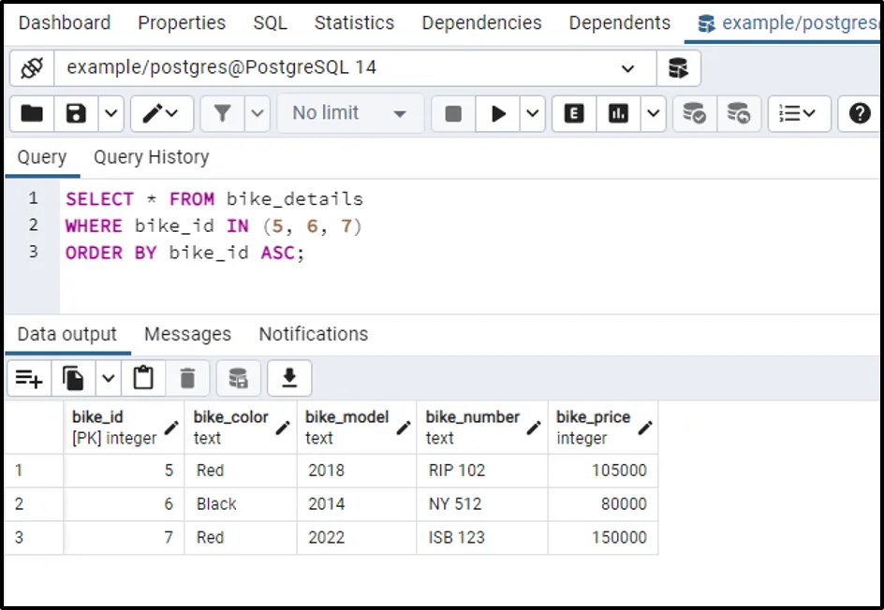Screen dimensions: 884x610
Task: Click the Add row icon
Action: click(29, 378)
